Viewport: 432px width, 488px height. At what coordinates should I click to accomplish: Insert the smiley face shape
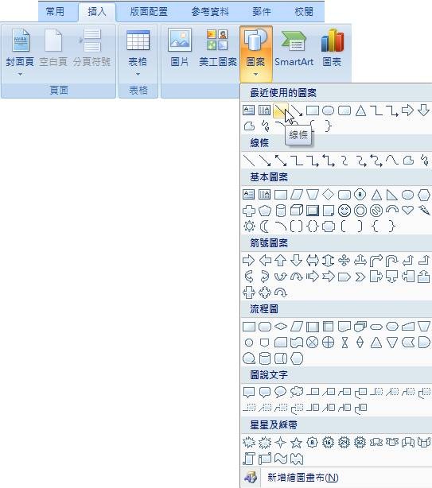344,211
